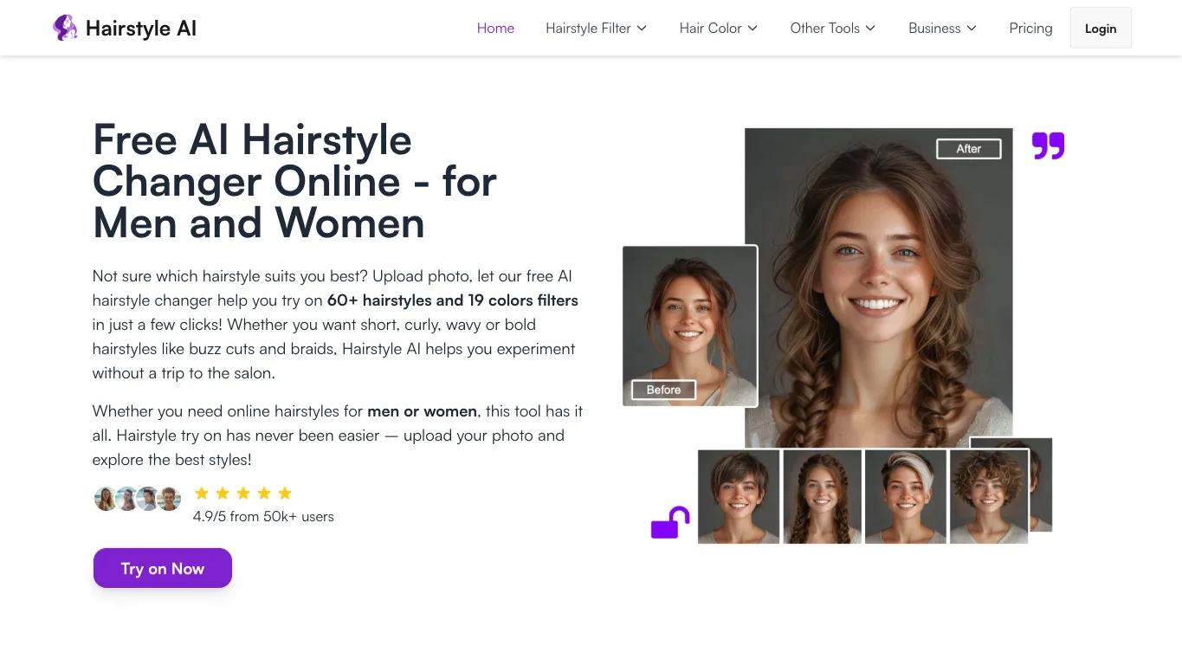Click the After label badge
The width and height of the screenshot is (1182, 665).
pos(969,149)
